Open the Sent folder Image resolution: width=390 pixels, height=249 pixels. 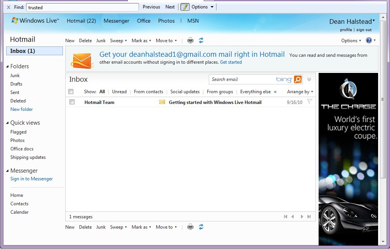(15, 92)
